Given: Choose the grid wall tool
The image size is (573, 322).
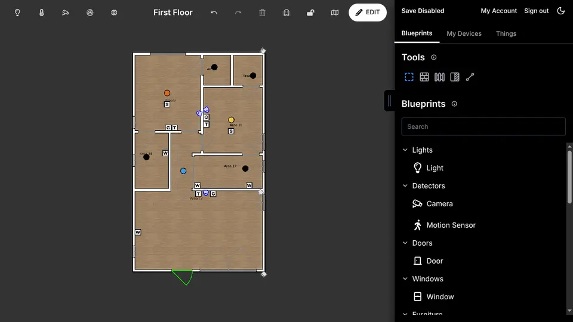Looking at the screenshot, I should tap(424, 77).
